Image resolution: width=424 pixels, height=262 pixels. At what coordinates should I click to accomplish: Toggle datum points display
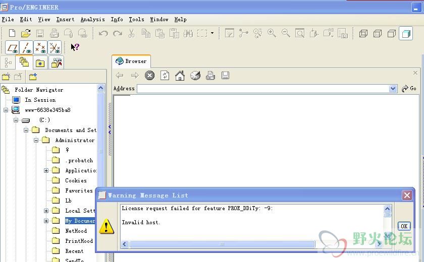pyautogui.click(x=40, y=48)
